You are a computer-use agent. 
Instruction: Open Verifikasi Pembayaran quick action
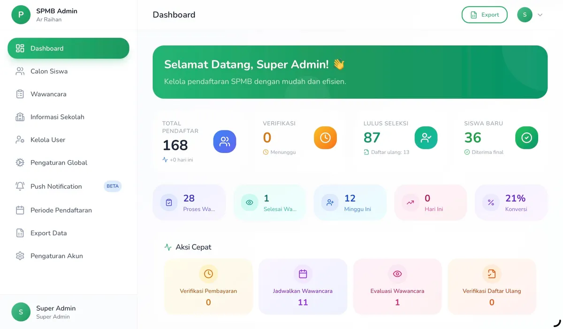pyautogui.click(x=208, y=286)
